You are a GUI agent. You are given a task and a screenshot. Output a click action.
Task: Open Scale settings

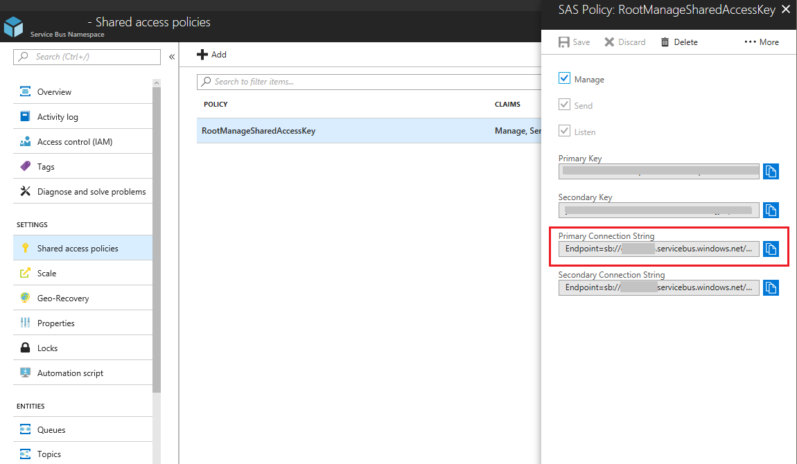83,273
